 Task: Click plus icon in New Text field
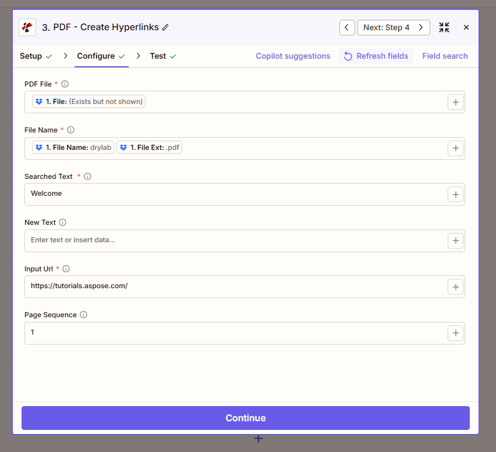pos(455,241)
